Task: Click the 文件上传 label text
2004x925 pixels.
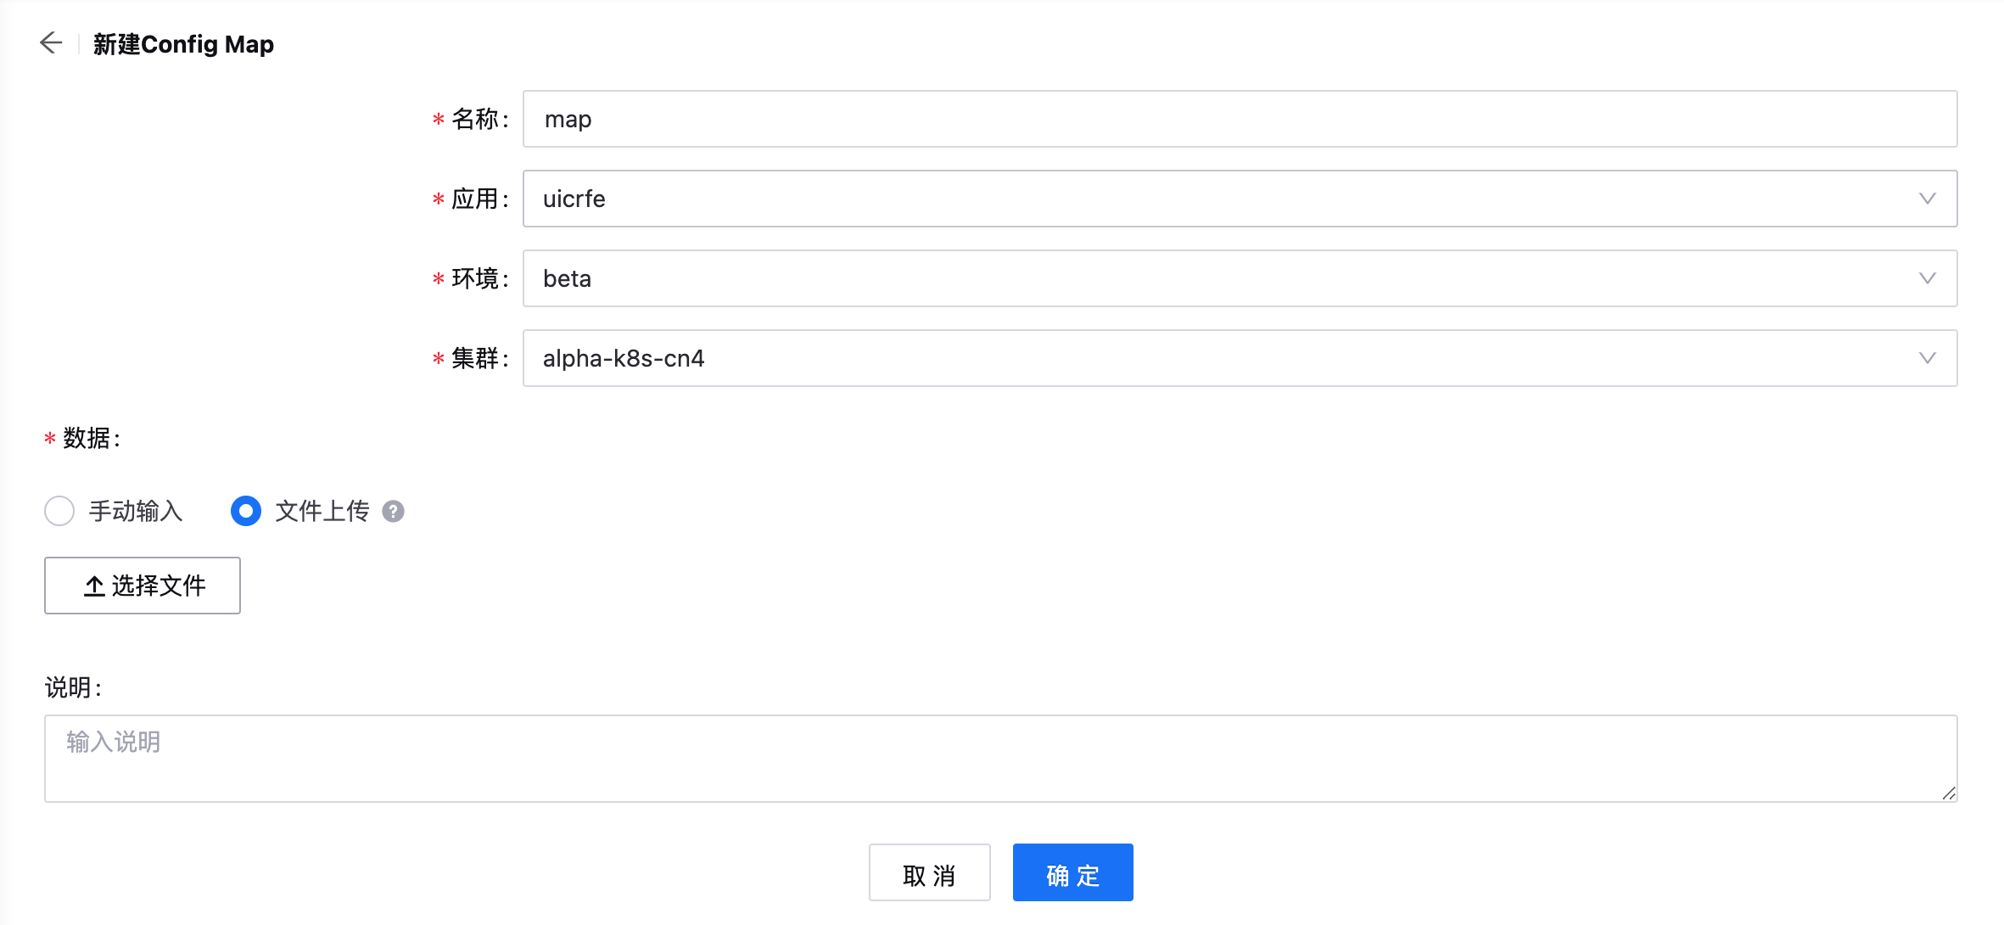Action: tap(322, 511)
